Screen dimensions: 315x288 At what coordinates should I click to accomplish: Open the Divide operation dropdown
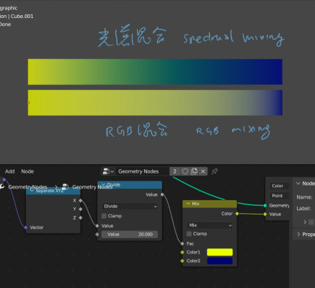point(130,206)
